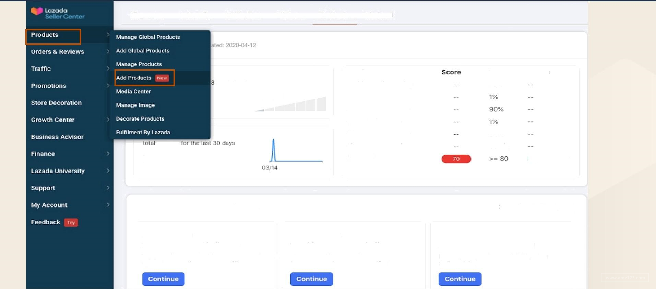Click the red 70 score pill
Image resolution: width=656 pixels, height=289 pixels.
[x=456, y=159]
